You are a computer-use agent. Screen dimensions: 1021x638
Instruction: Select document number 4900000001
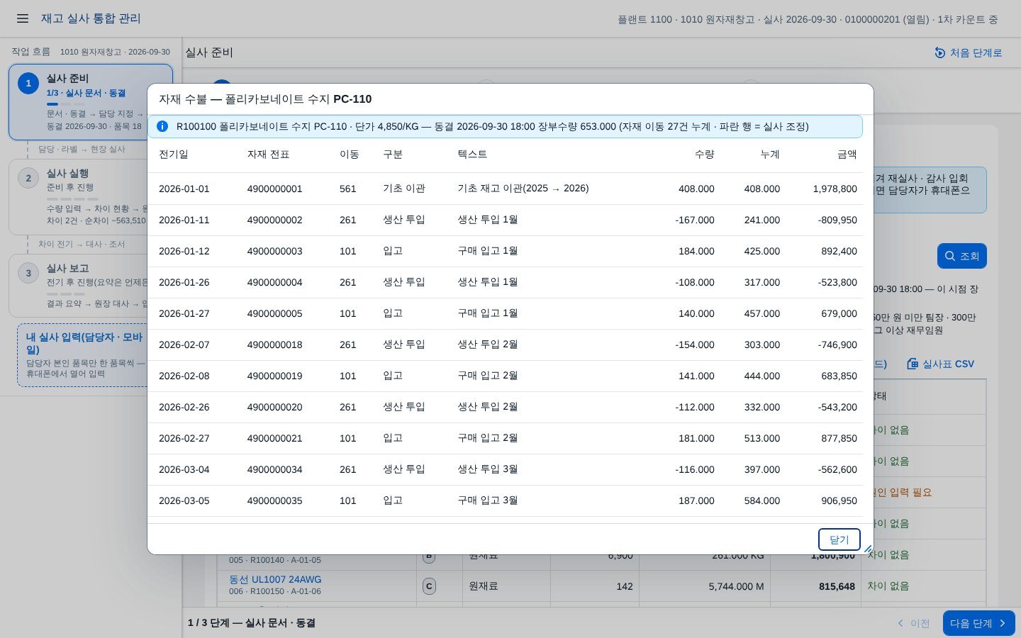275,189
